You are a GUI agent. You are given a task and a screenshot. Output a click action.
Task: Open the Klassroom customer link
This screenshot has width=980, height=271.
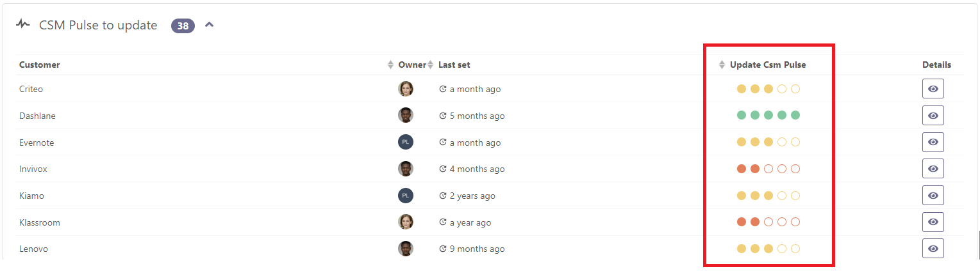pos(40,222)
